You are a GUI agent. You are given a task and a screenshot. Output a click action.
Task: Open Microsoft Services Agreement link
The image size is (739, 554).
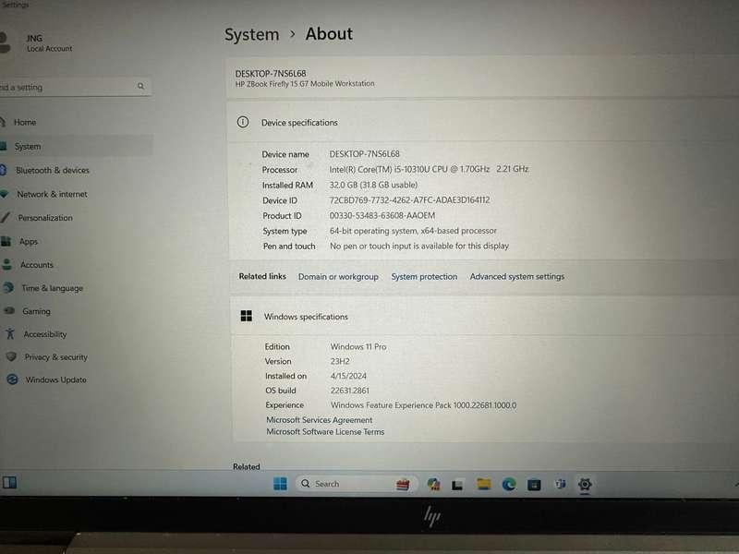pos(319,420)
